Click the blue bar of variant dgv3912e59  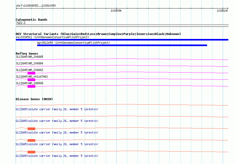122,45
